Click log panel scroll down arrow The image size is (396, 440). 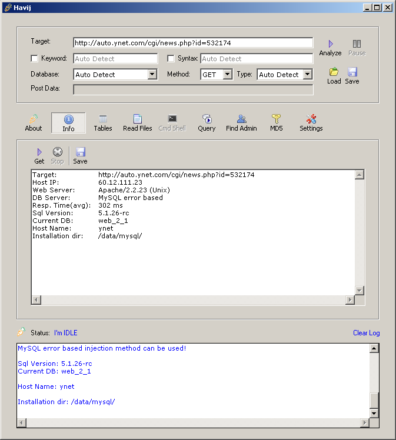pyautogui.click(x=374, y=413)
